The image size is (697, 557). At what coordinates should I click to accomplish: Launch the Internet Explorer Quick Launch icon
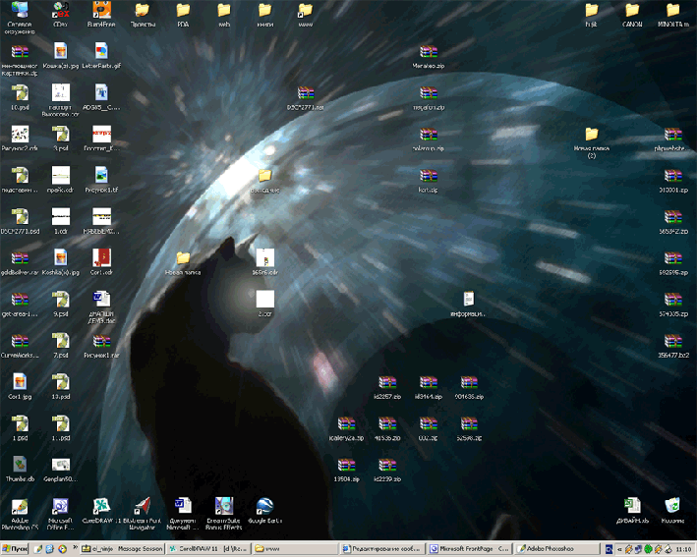[x=49, y=549]
